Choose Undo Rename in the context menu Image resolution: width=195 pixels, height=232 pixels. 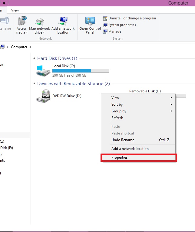tap(138, 140)
